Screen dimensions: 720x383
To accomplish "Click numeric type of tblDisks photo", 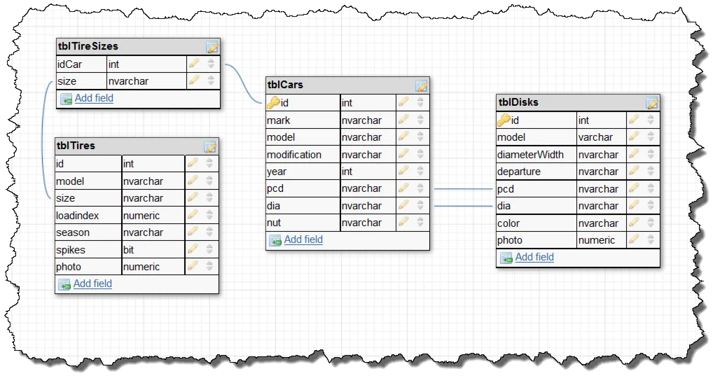I will (x=602, y=240).
